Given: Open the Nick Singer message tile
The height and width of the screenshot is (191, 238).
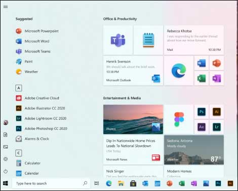Looking at the screenshot, I should 133,172.
